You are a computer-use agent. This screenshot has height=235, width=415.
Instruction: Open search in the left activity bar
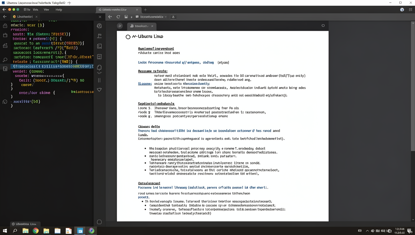pos(5,60)
